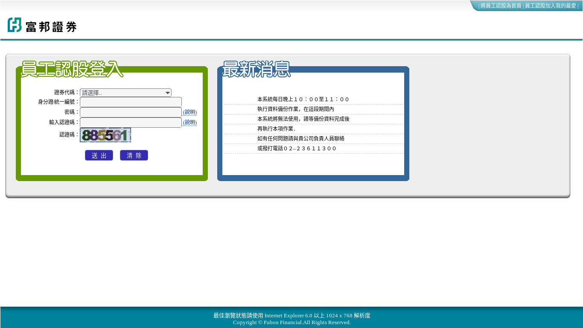
Task: Select news line 執行資料備份作業，在這段期間內
Action: [x=296, y=109]
